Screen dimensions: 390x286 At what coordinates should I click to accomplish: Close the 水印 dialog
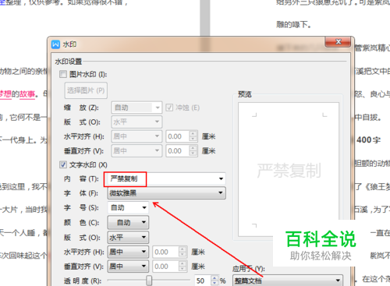(x=338, y=42)
